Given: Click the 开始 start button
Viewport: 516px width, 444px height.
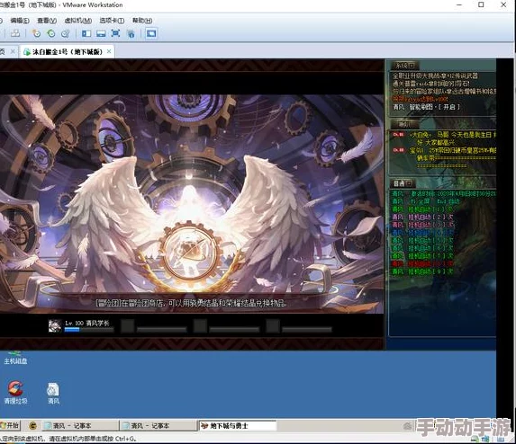Looking at the screenshot, I should tap(10, 426).
